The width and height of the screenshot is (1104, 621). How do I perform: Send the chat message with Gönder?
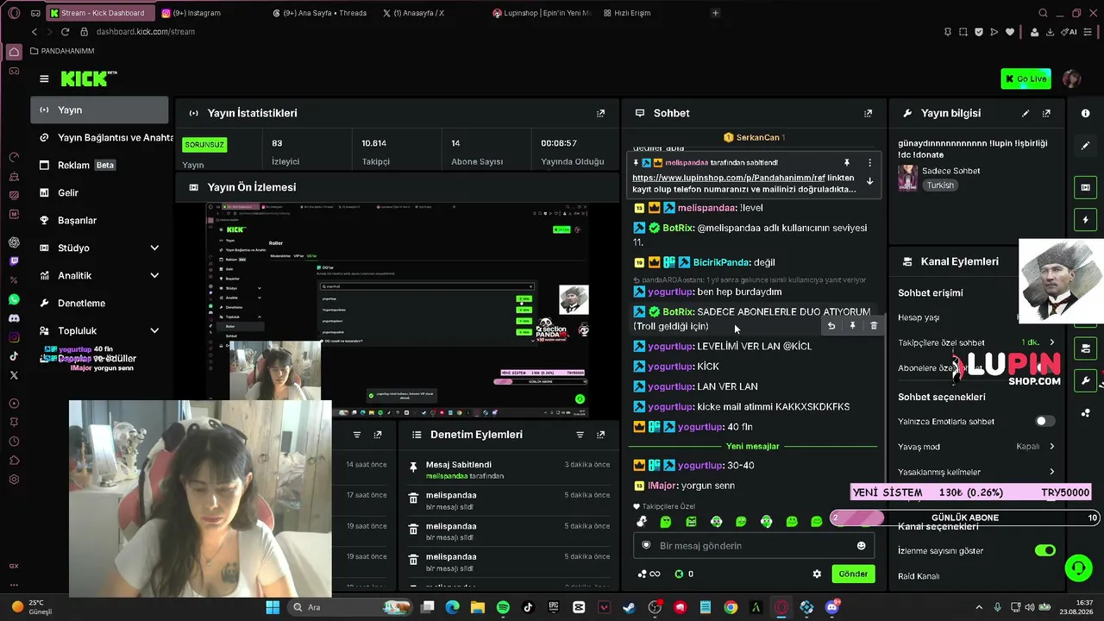[853, 574]
